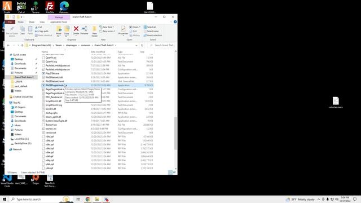361x203 pixels.
Task: Click the Properties icon in ribbon
Action: (123, 29)
